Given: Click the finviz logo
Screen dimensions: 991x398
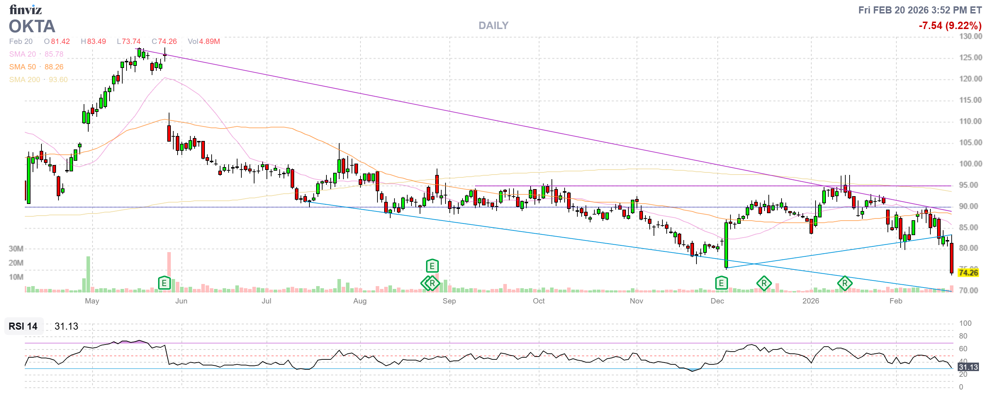Looking at the screenshot, I should pos(26,9).
